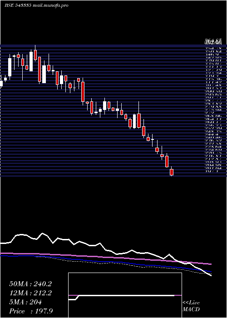Click the BSE 543335 chart title
227x318 pixels.
tap(18, 5)
